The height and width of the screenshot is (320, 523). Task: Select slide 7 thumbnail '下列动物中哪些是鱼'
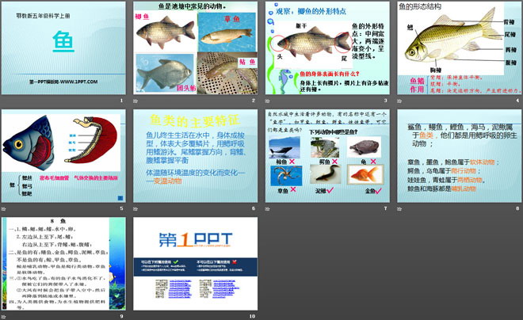click(327, 156)
